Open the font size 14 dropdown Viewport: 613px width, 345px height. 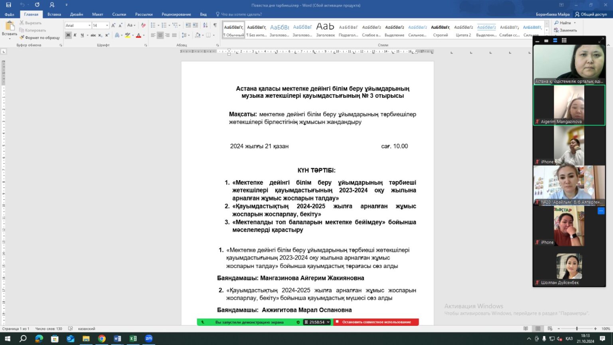(107, 26)
